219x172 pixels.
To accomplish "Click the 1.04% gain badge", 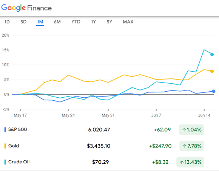I will 191,130.
